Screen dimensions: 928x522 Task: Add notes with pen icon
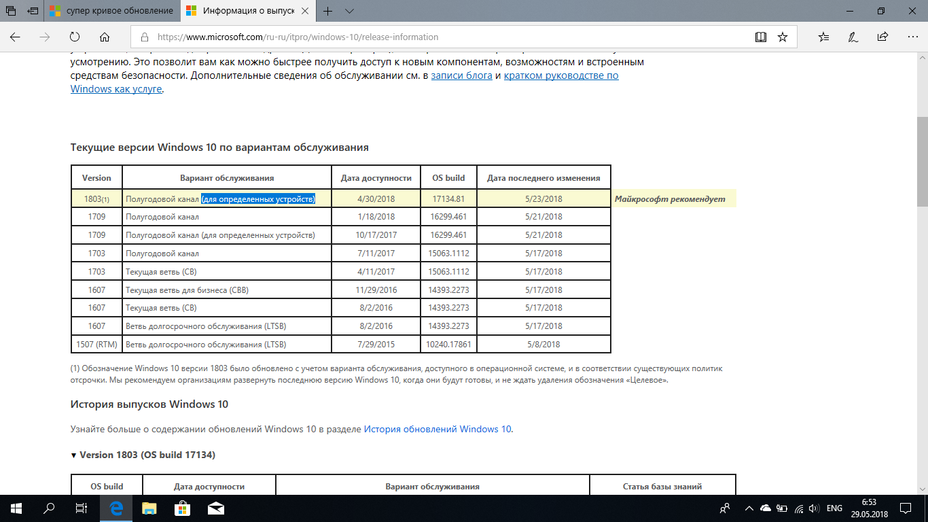[x=853, y=37]
